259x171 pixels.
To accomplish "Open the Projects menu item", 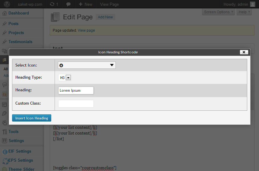I will [16, 33].
